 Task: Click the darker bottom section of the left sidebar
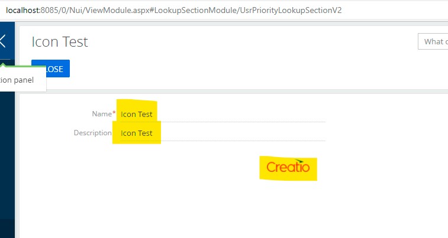(x=7, y=229)
